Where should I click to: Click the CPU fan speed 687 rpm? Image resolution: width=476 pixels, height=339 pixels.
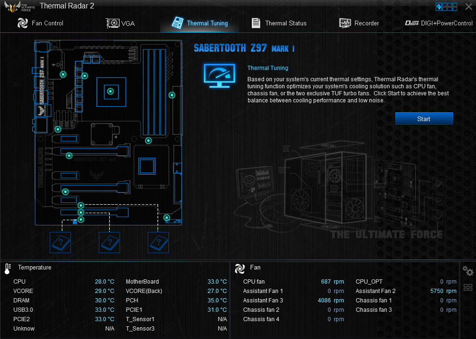332,282
